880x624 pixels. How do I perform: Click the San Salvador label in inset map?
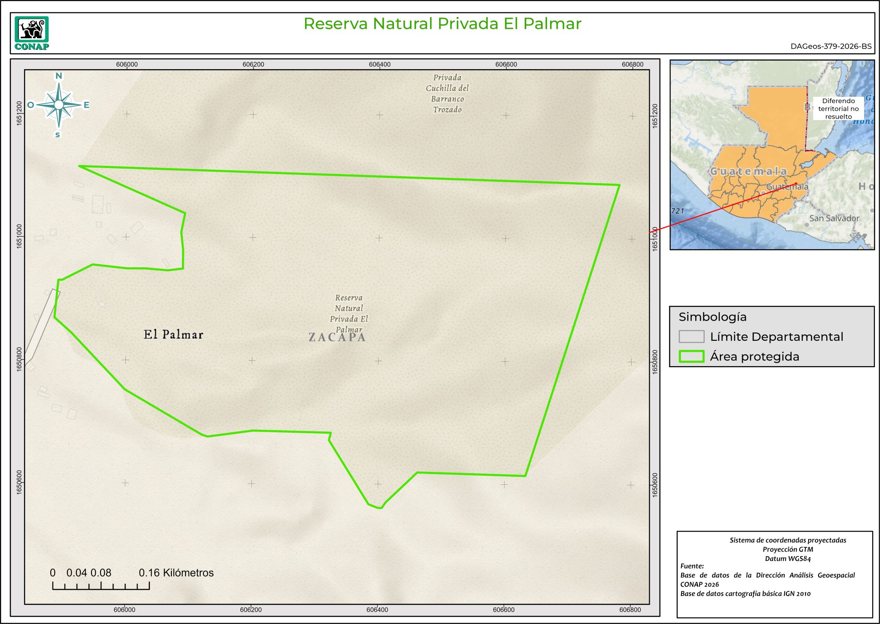(834, 218)
